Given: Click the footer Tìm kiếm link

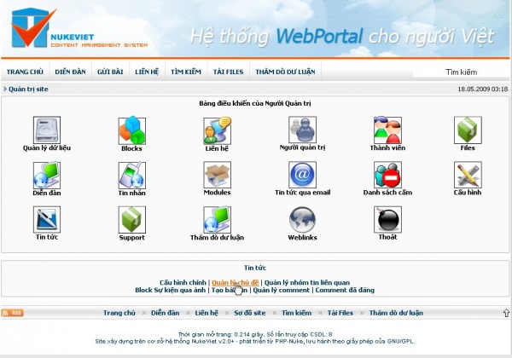Looking at the screenshot, I should (x=296, y=313).
